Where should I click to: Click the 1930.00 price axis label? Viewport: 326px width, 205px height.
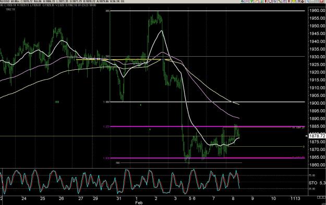(x=317, y=57)
